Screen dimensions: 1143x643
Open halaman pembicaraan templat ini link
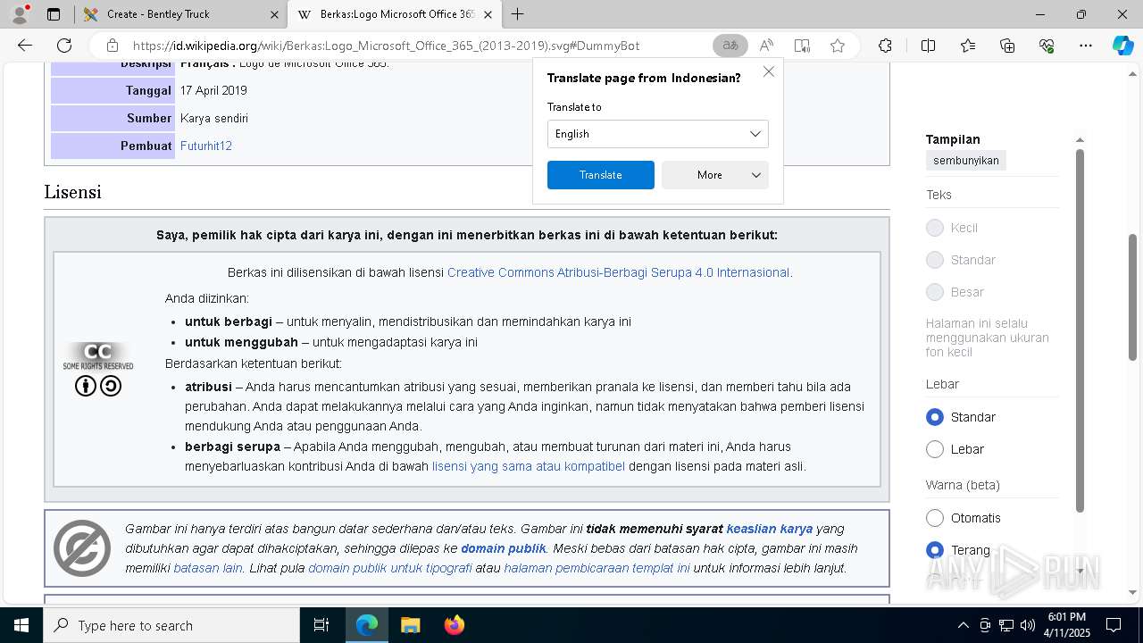(x=597, y=568)
